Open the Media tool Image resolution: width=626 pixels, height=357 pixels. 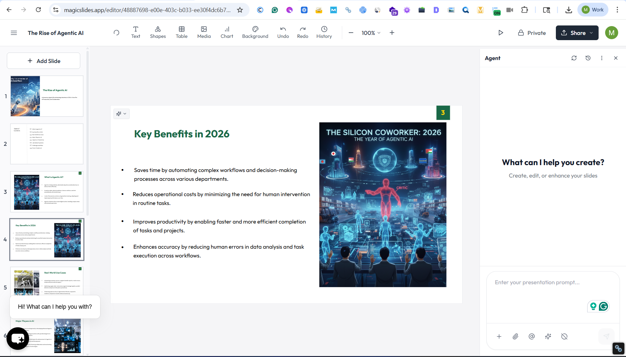(x=204, y=33)
